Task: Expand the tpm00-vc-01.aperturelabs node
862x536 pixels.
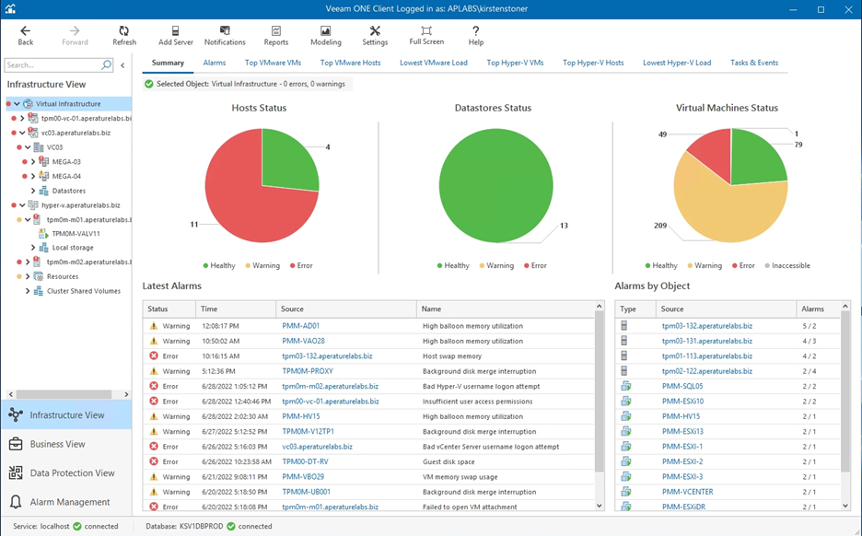Action: tap(22, 118)
